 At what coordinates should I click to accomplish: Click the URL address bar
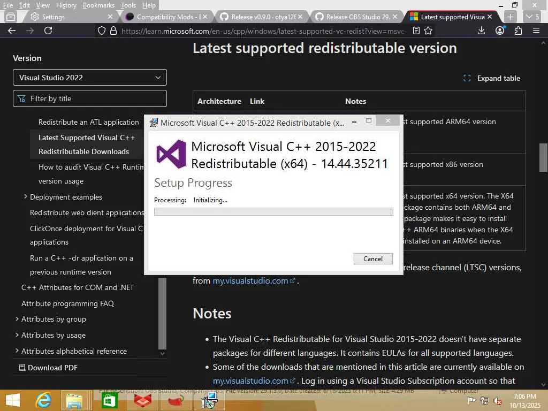262,31
